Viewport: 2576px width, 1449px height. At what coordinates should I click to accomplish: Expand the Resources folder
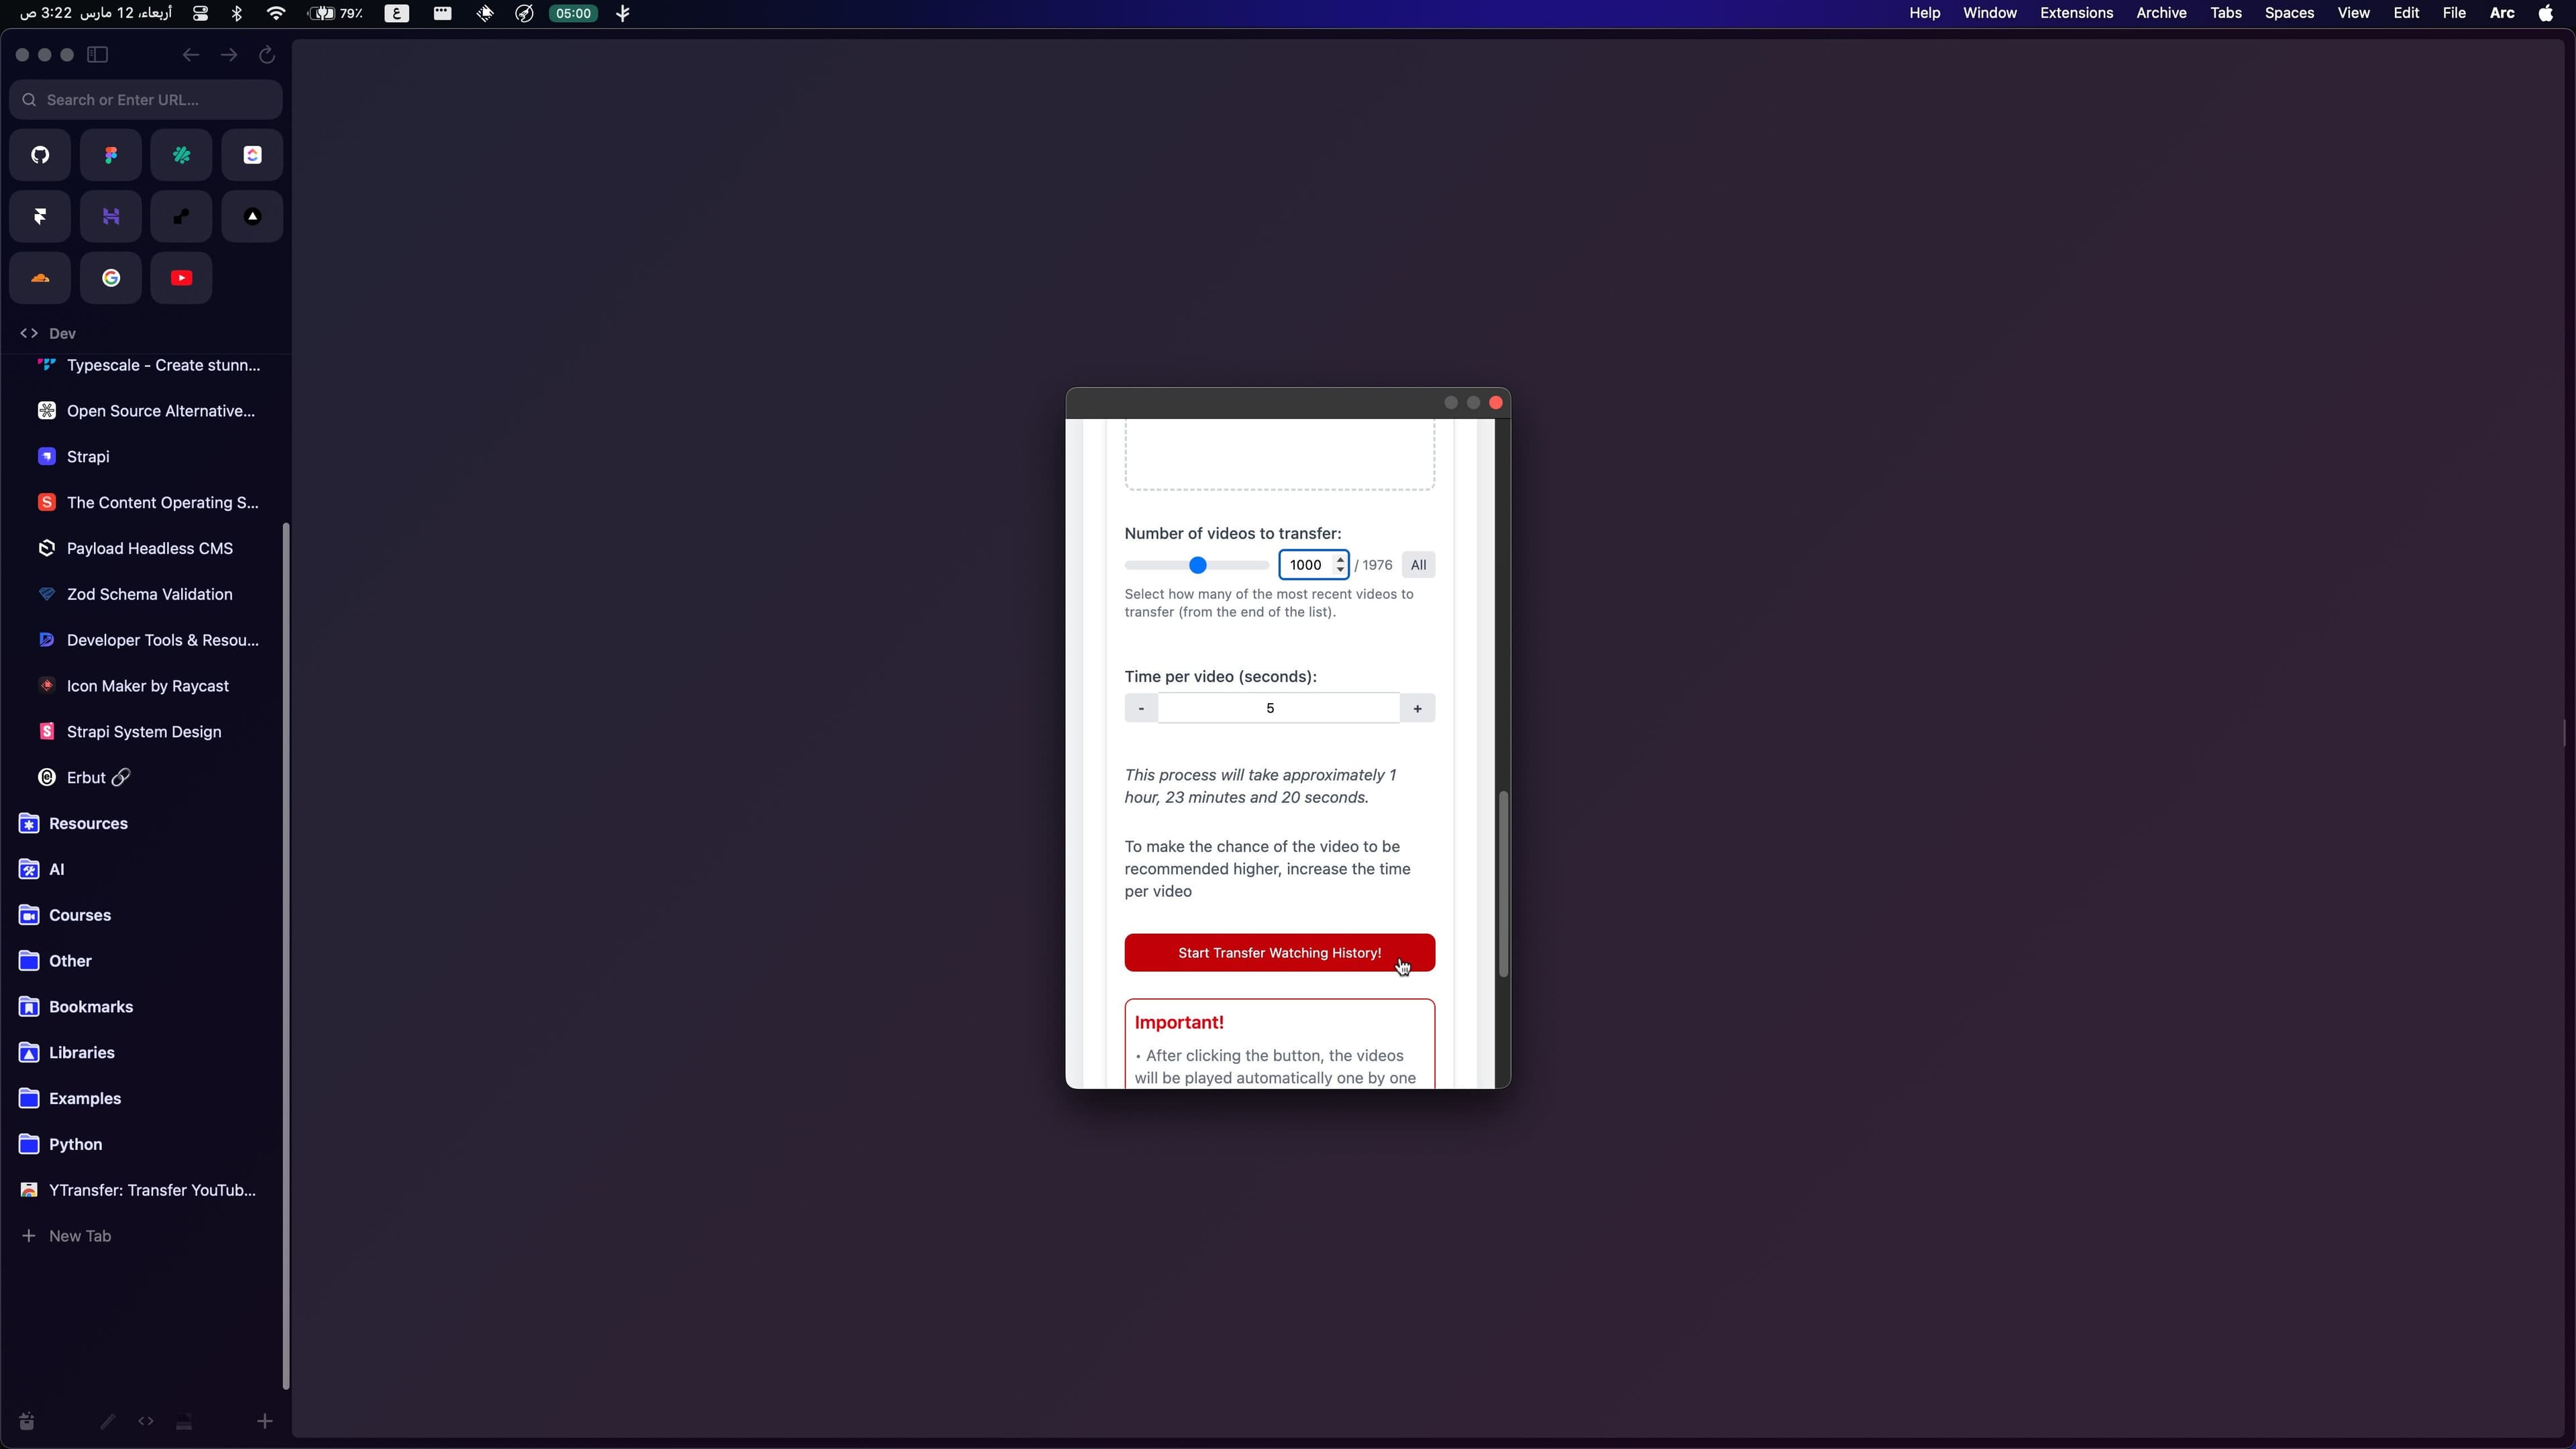88,823
